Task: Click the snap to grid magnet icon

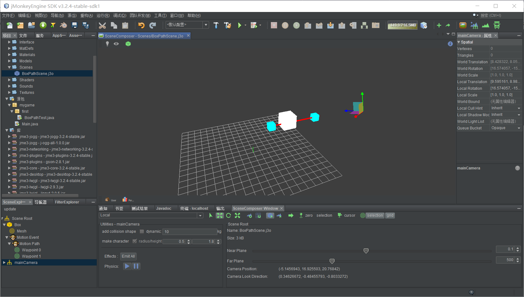Action: pos(258,215)
